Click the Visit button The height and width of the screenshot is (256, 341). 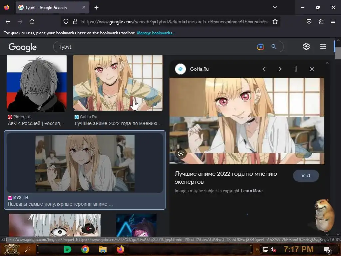[306, 176]
